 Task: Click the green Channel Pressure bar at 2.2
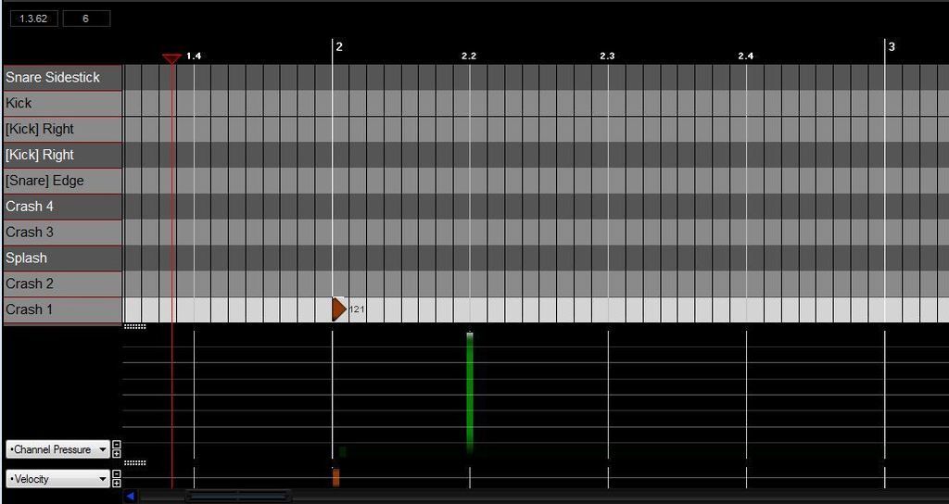pyautogui.click(x=470, y=393)
